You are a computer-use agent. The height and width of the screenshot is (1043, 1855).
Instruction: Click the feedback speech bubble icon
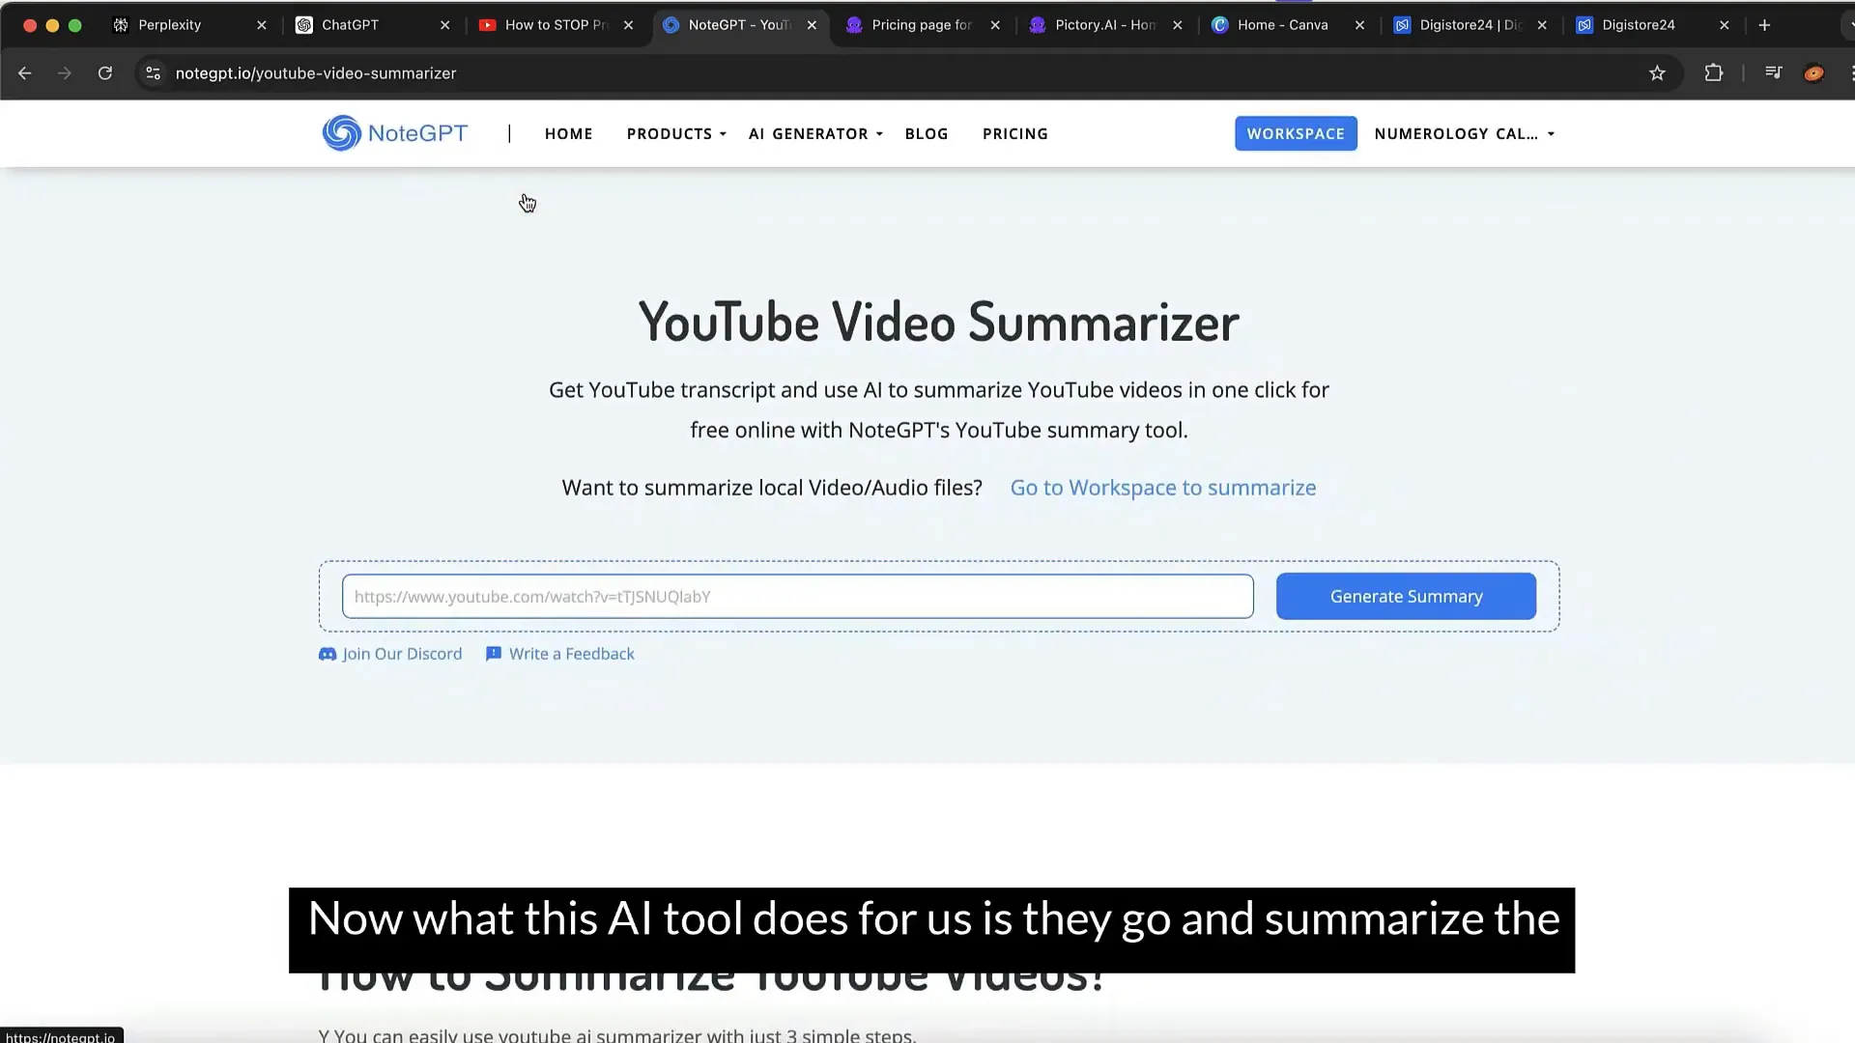point(494,654)
